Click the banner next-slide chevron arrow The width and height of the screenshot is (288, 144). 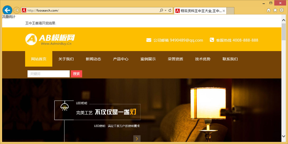point(137,139)
